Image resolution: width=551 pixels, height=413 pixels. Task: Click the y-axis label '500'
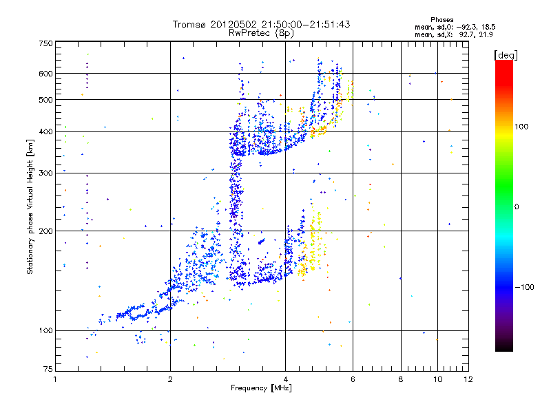(45, 100)
